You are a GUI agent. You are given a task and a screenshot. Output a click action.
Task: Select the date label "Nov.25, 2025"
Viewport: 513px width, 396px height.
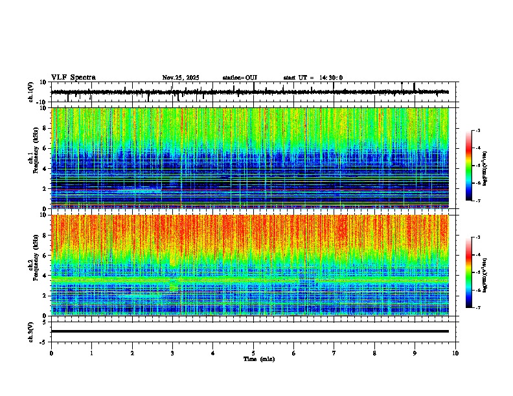tap(181, 78)
